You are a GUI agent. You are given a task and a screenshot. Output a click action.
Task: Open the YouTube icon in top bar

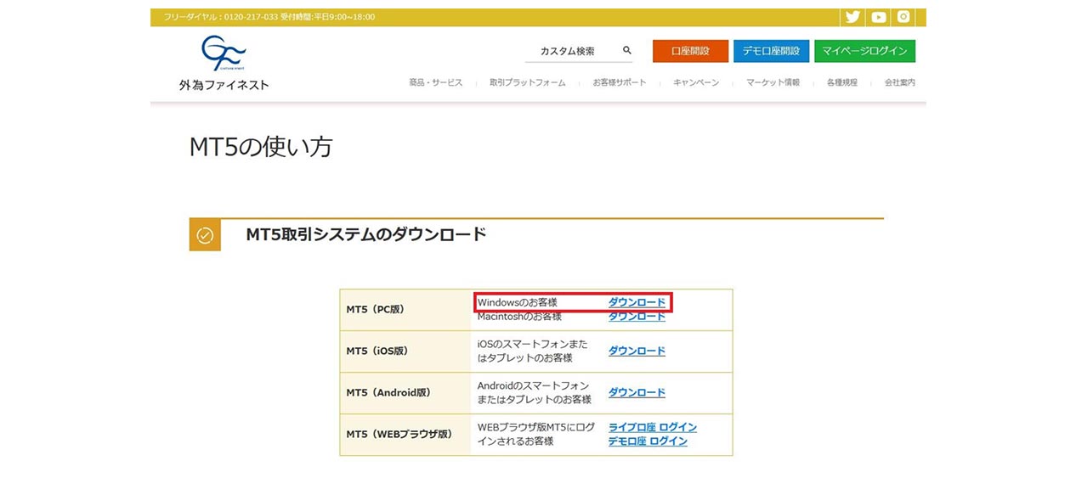(x=878, y=17)
